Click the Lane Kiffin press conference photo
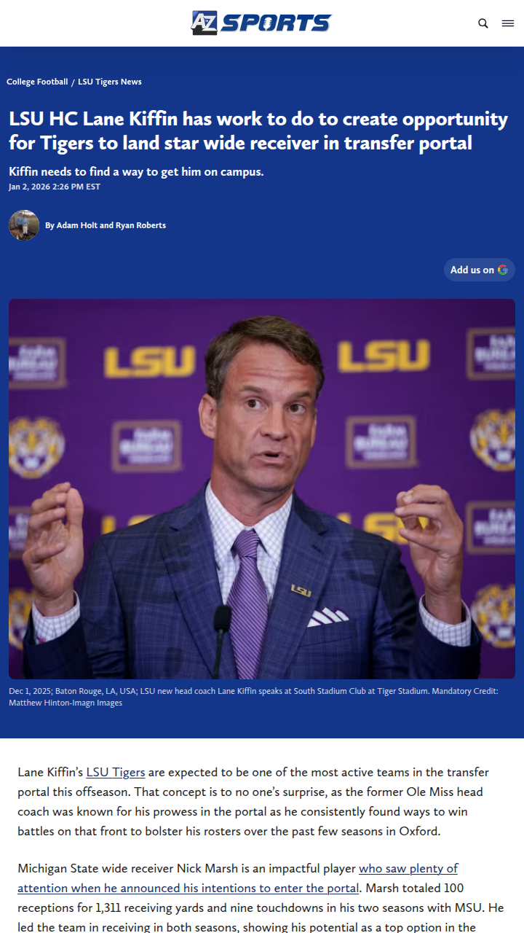Viewport: 524px width, 933px height. click(x=262, y=489)
